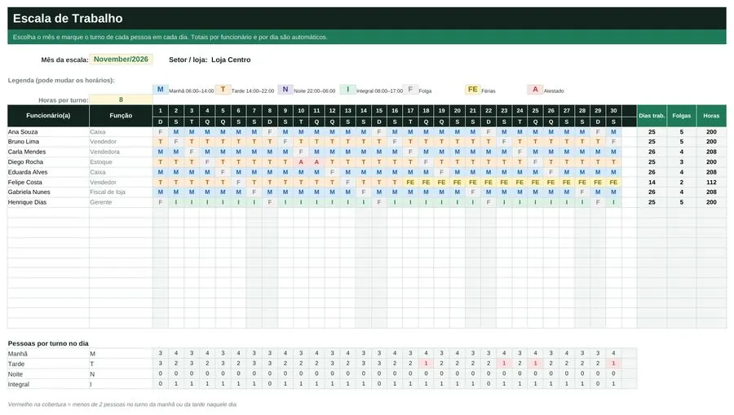Viewport: 734px width, 415px height.
Task: Select the green I Integral legend swatch
Action: (347, 90)
